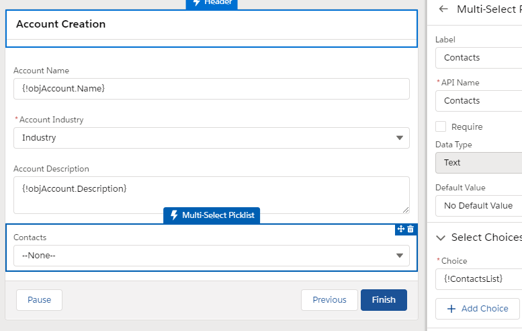Select the Multi-Select Picklist component tag
Image resolution: width=522 pixels, height=331 pixels.
click(212, 215)
